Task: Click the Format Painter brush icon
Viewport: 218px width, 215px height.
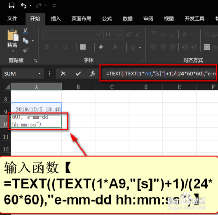Action: [x=25, y=50]
